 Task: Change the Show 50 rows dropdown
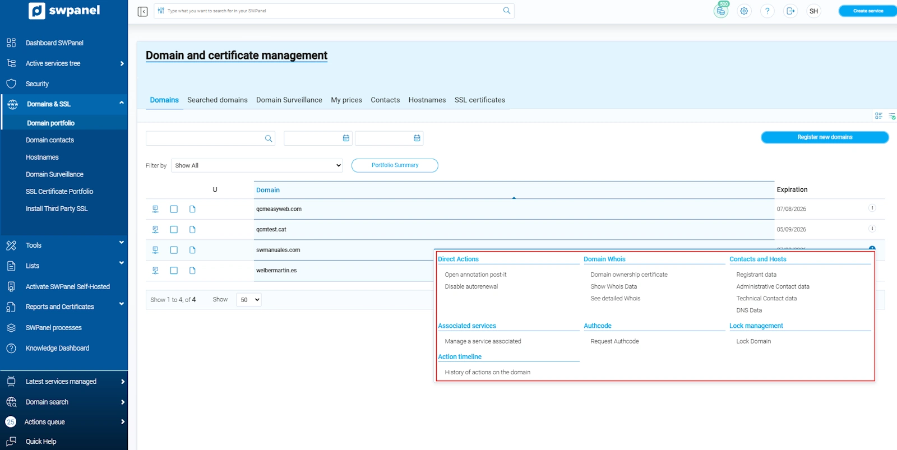point(249,300)
